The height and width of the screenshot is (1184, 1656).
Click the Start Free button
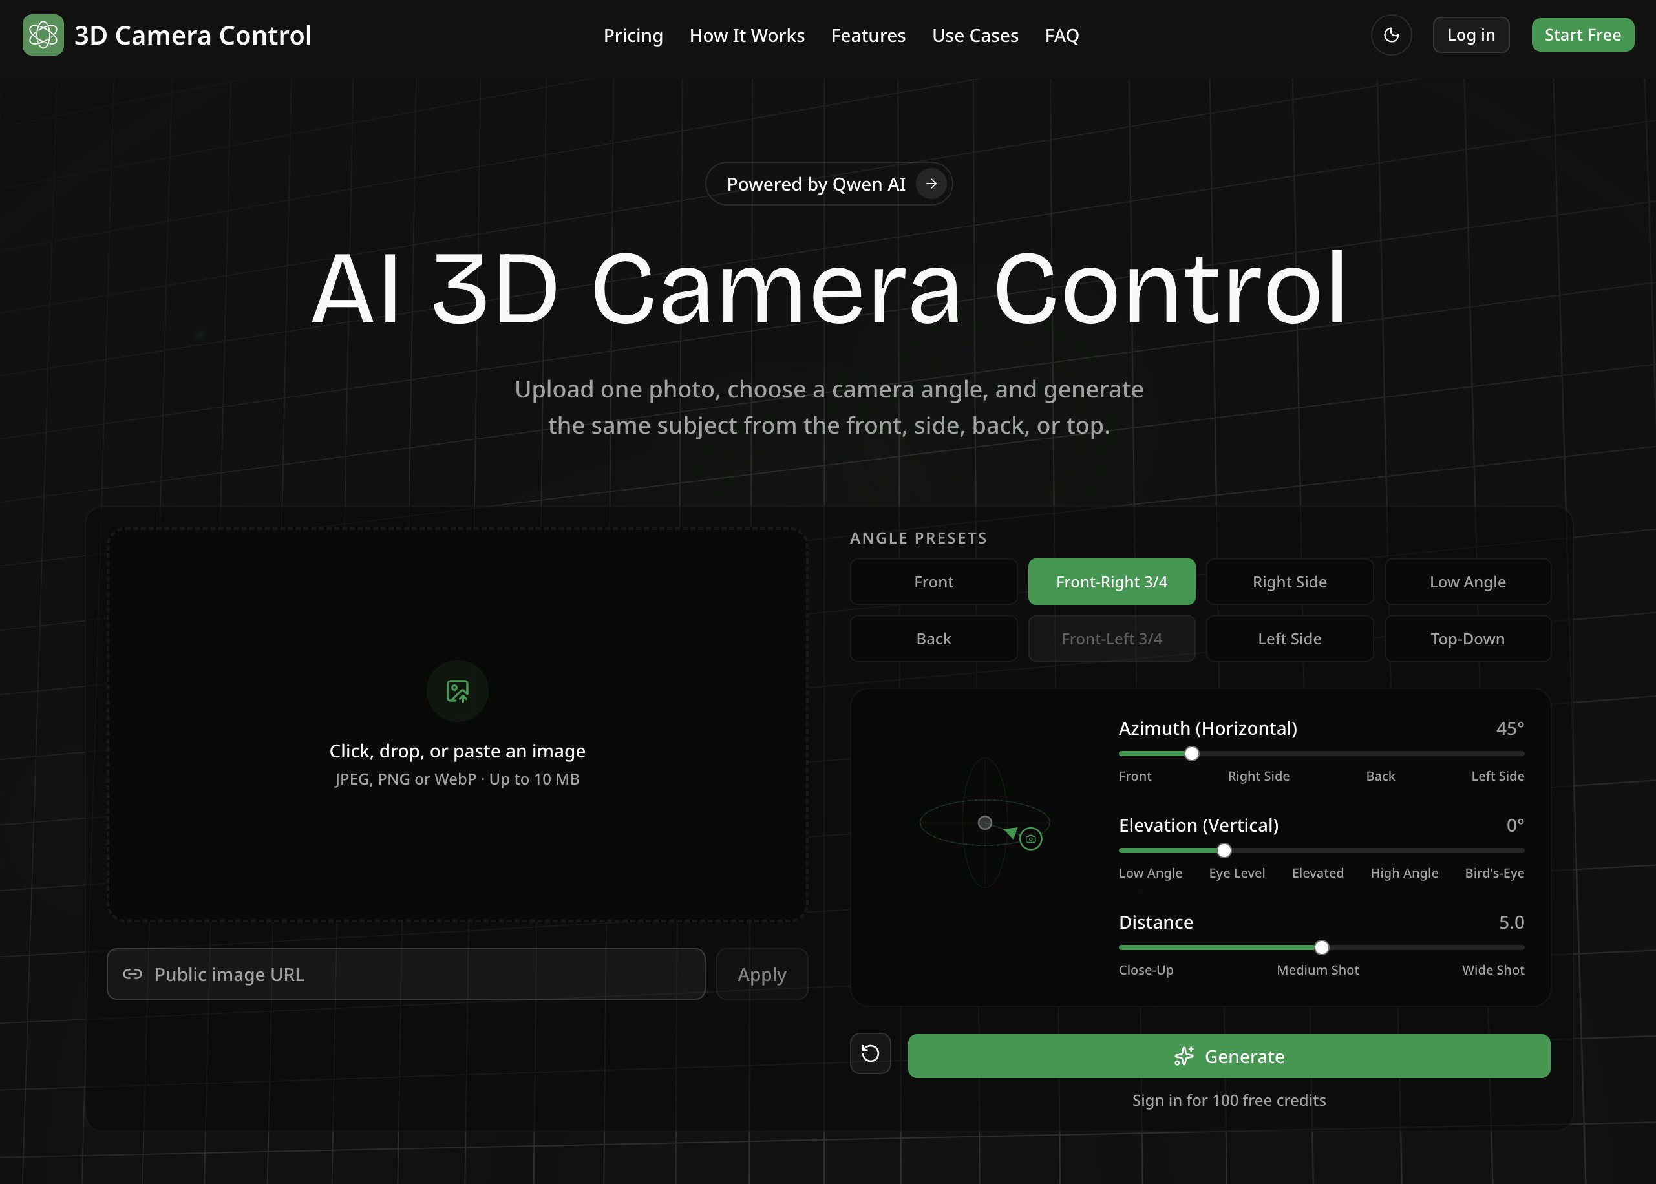pyautogui.click(x=1582, y=35)
